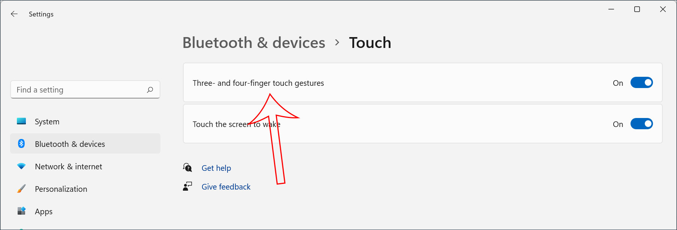Open the System settings category
677x230 pixels.
47,121
